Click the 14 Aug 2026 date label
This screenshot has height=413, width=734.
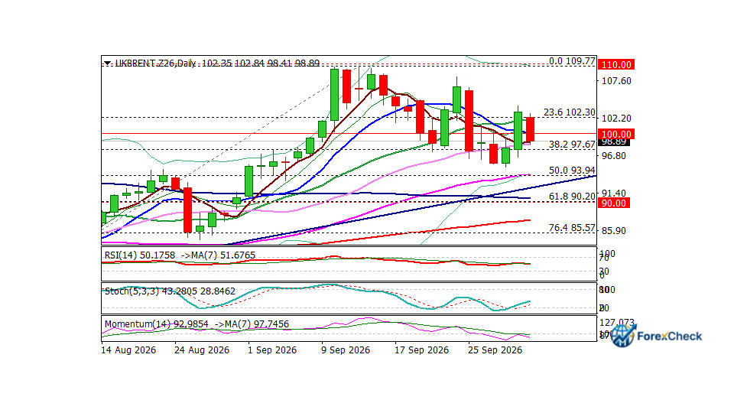coord(128,350)
